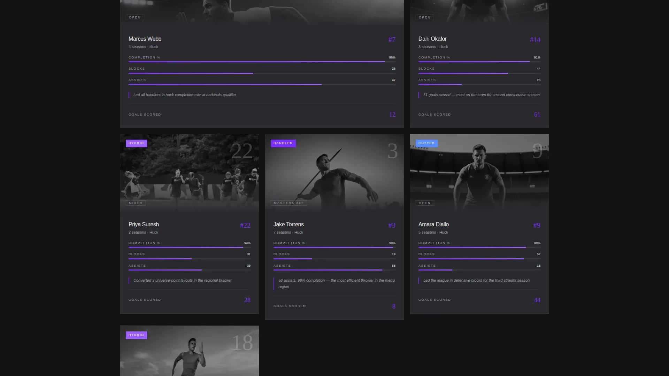Click the HYBRID badge on the #18 player card
The width and height of the screenshot is (669, 376).
tap(136, 335)
